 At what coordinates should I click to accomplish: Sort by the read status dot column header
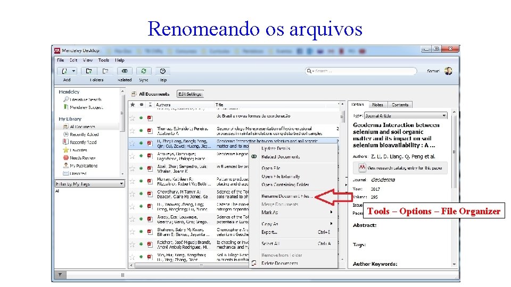point(141,105)
